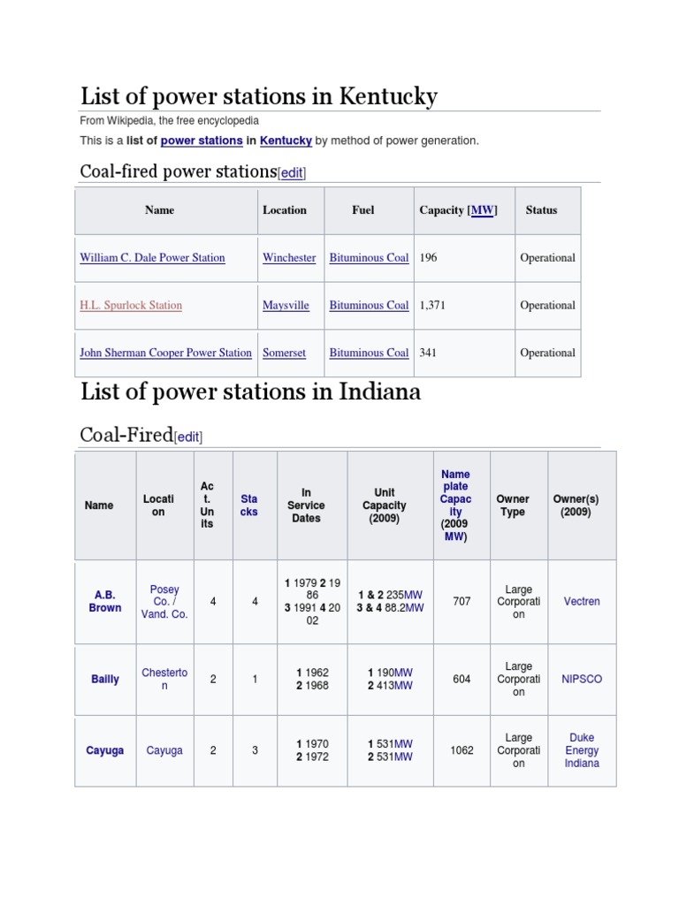
Task: Open Bituminous Coal link in Cooper row
Action: pyautogui.click(x=369, y=353)
